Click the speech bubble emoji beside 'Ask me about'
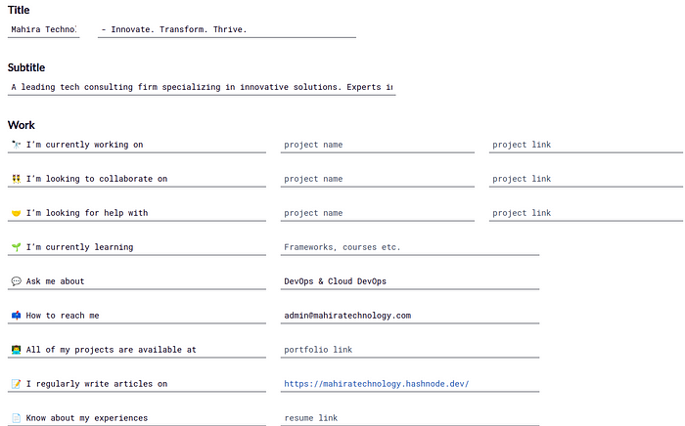Viewport: 685px width, 426px height. [x=17, y=281]
